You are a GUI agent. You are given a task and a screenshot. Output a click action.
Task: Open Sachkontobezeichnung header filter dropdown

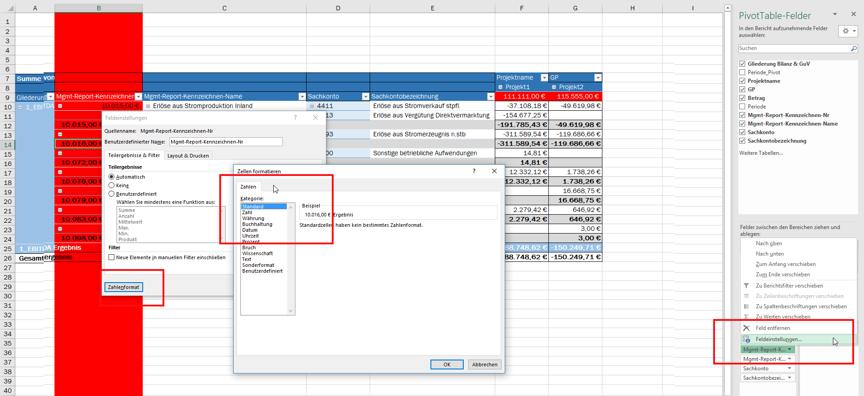click(491, 97)
